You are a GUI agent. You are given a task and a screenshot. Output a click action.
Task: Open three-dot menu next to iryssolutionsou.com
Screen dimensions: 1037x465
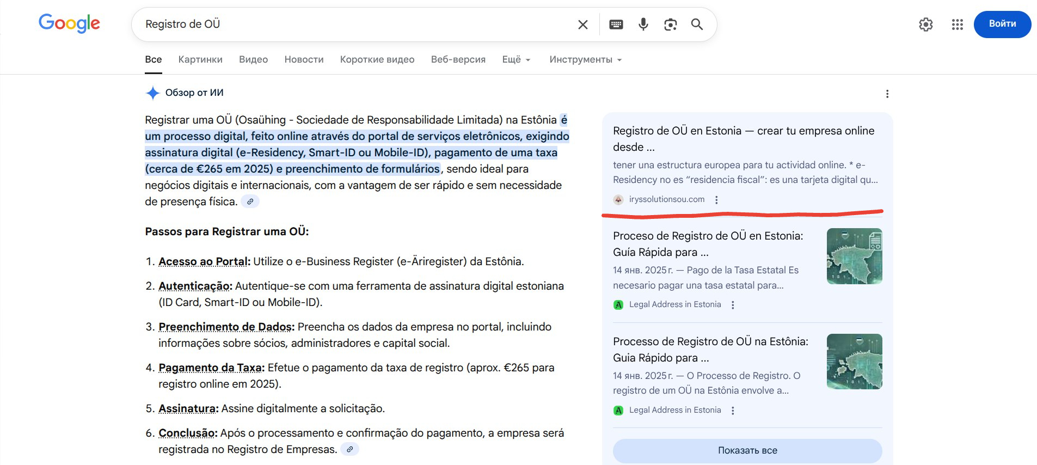click(716, 200)
